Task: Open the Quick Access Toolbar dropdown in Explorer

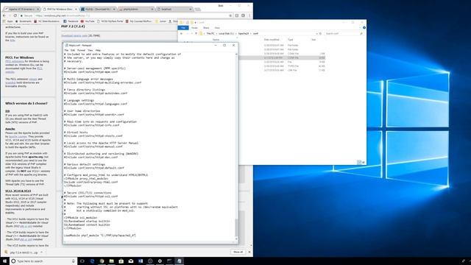Action: point(196,23)
